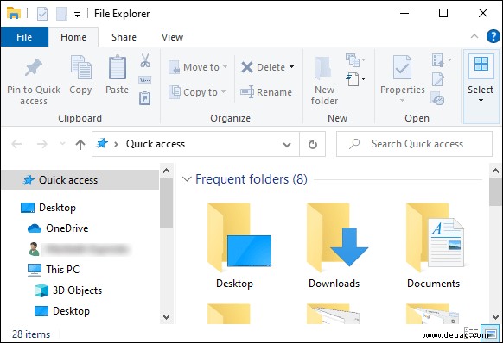Click the Rename button

tap(266, 92)
